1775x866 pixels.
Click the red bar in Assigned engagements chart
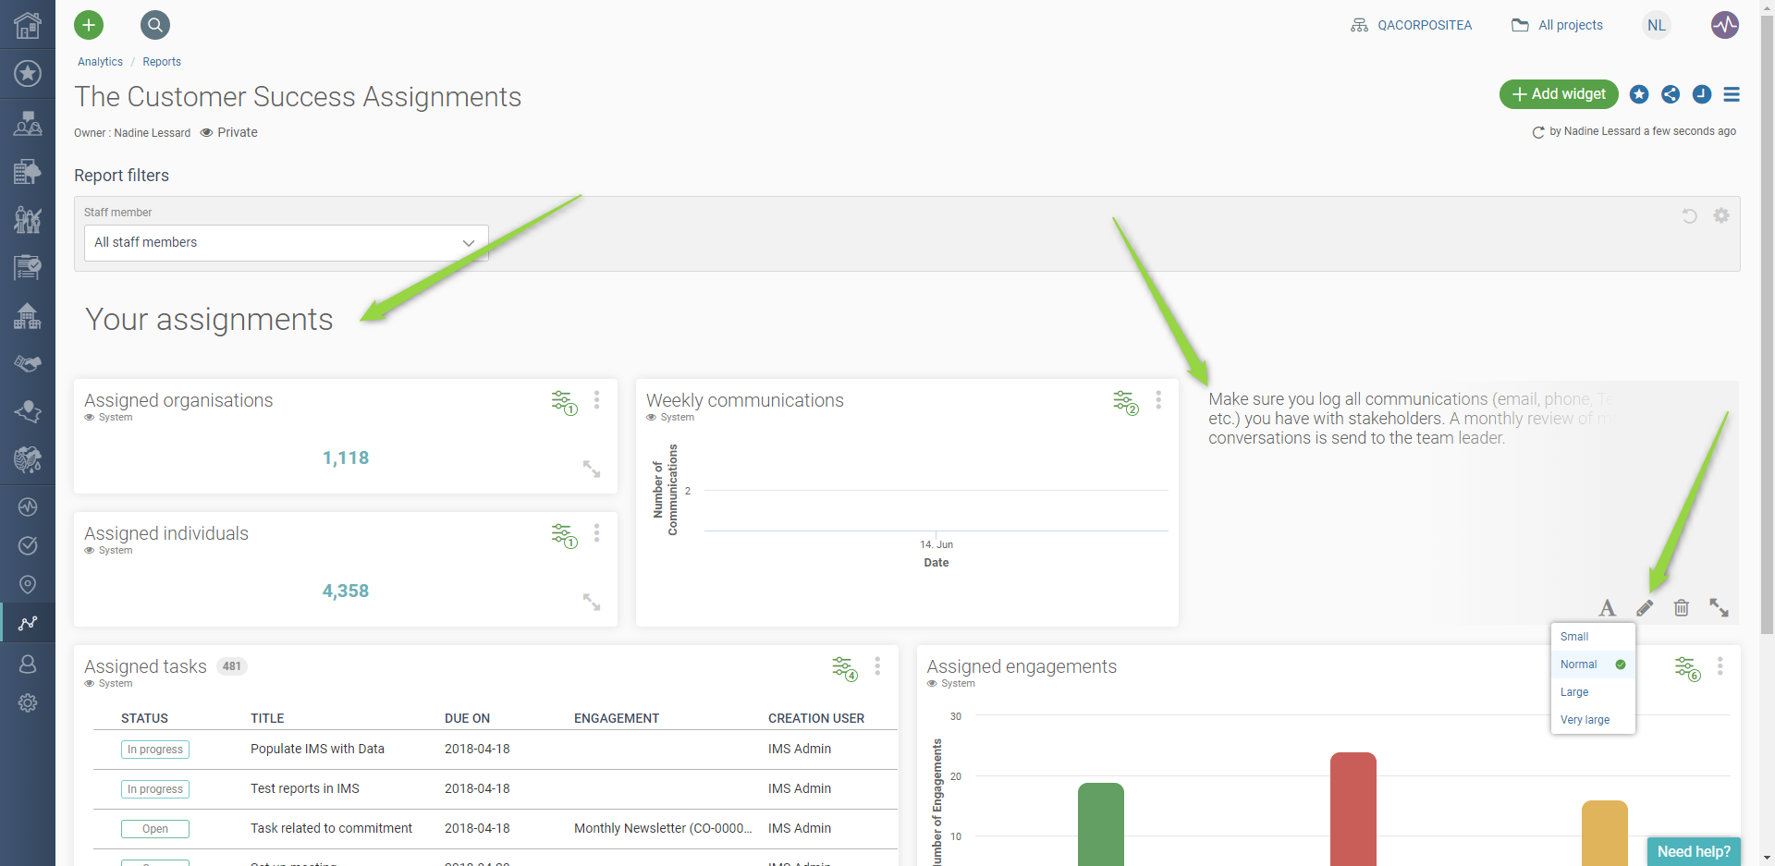coord(1353,809)
